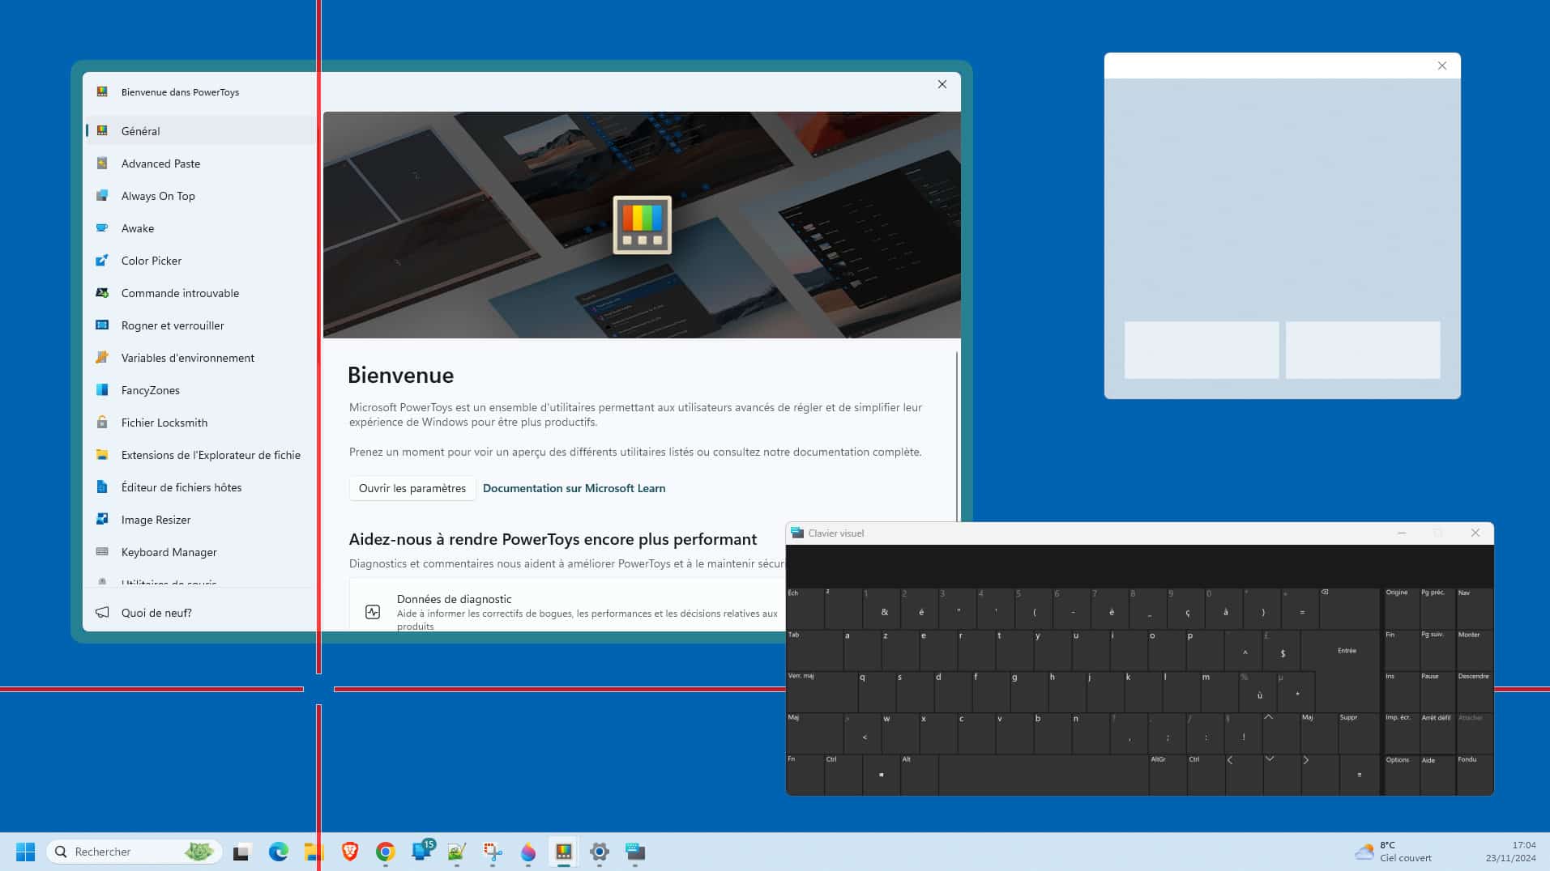Open Snipping Tool from taskbar

tap(492, 852)
